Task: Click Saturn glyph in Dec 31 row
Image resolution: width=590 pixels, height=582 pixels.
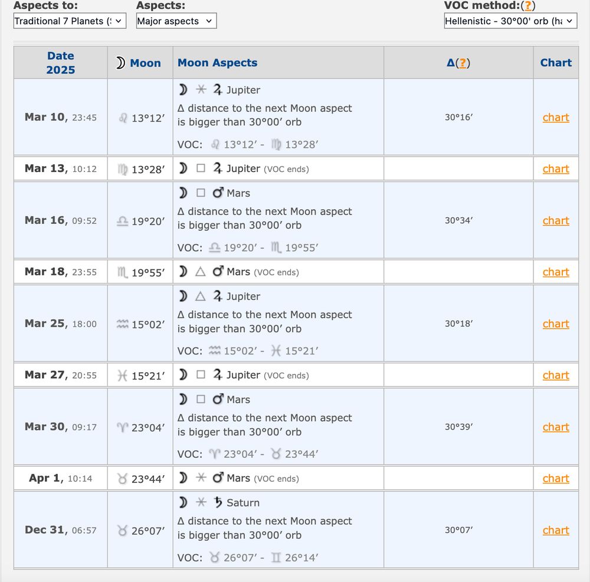Action: pyautogui.click(x=218, y=503)
